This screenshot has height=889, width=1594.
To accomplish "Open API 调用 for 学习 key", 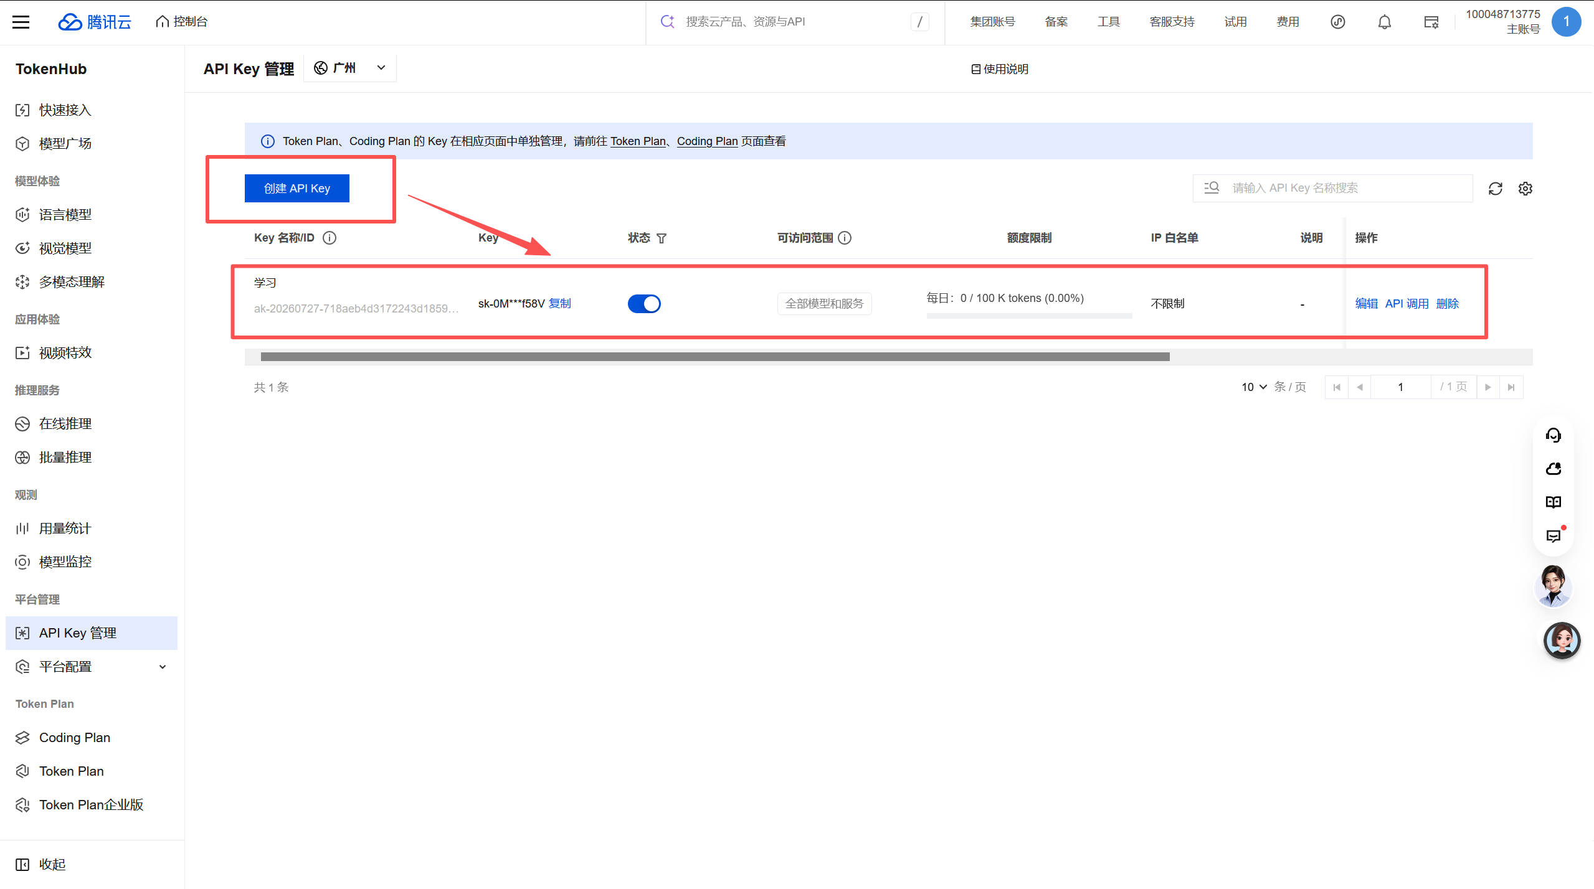I will [1407, 304].
